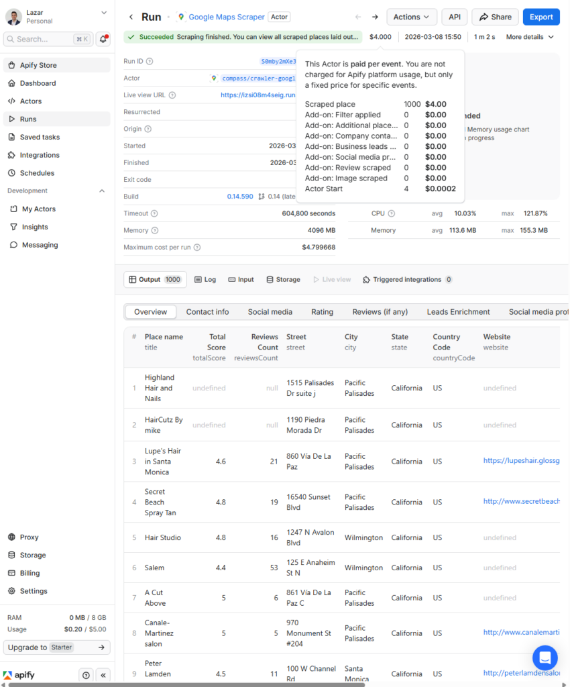Collapse the Development section

101,191
